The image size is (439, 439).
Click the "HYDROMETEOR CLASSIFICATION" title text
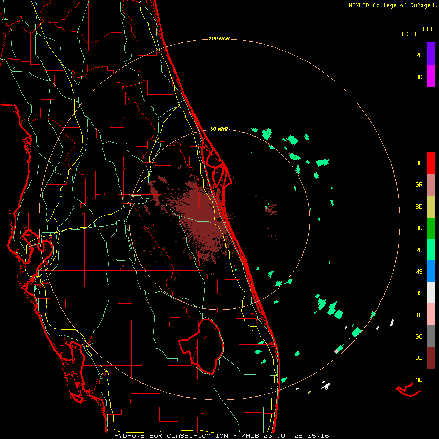pos(171,436)
